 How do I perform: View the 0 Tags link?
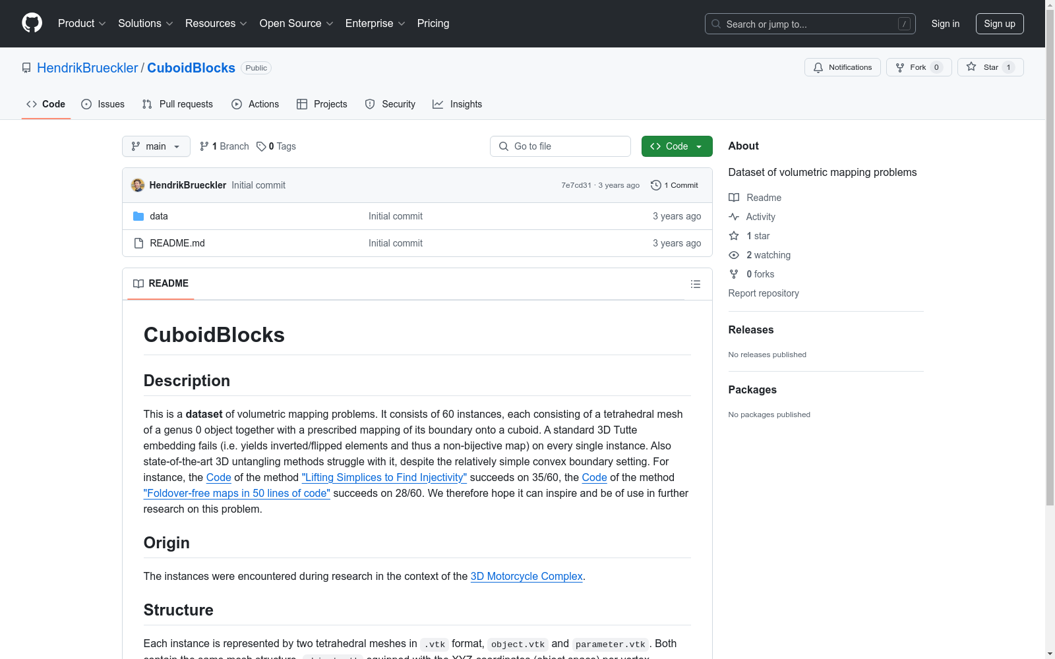click(x=276, y=146)
